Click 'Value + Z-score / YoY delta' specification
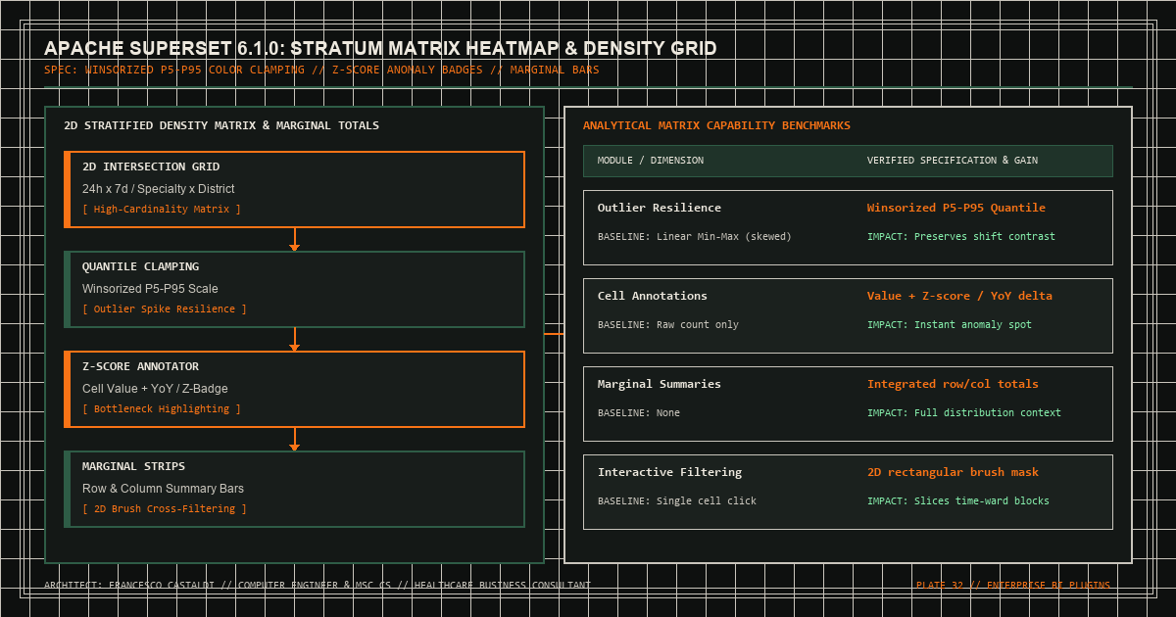Screen dimensions: 1176x617 point(959,296)
